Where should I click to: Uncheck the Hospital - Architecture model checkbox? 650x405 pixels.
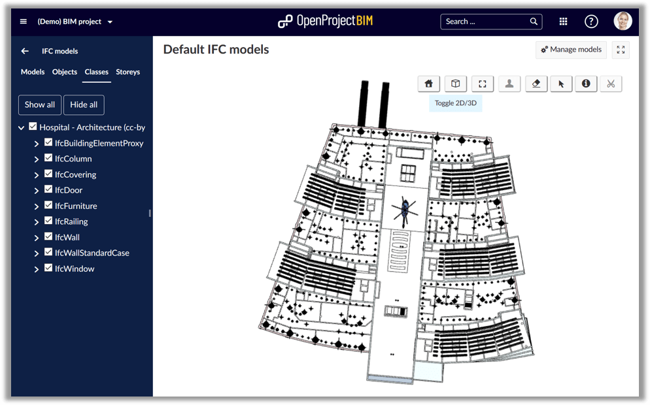(32, 127)
